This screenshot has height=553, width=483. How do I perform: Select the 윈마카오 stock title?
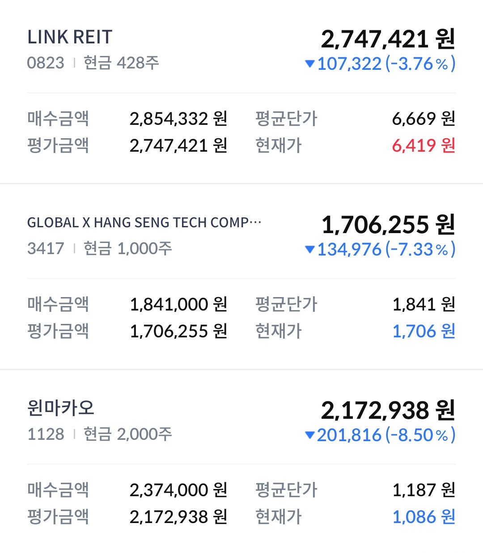pos(61,408)
